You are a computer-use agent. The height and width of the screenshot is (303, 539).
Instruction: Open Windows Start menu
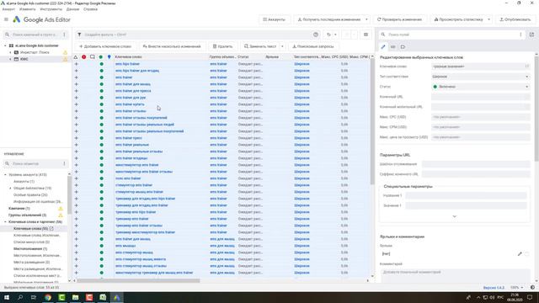pyautogui.click(x=6, y=297)
